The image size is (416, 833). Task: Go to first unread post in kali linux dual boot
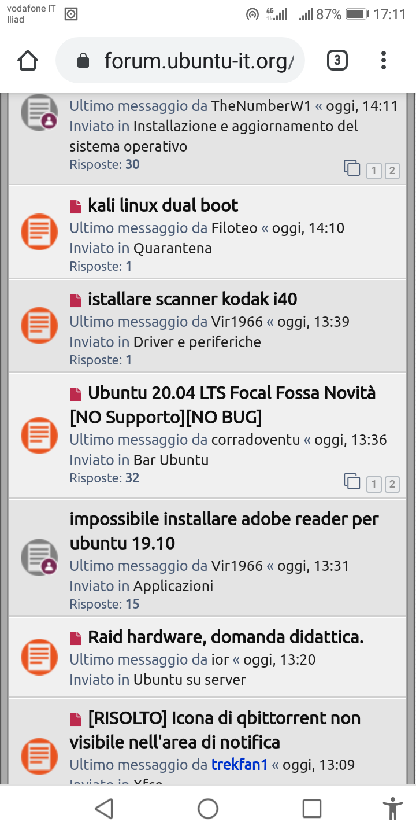click(76, 207)
